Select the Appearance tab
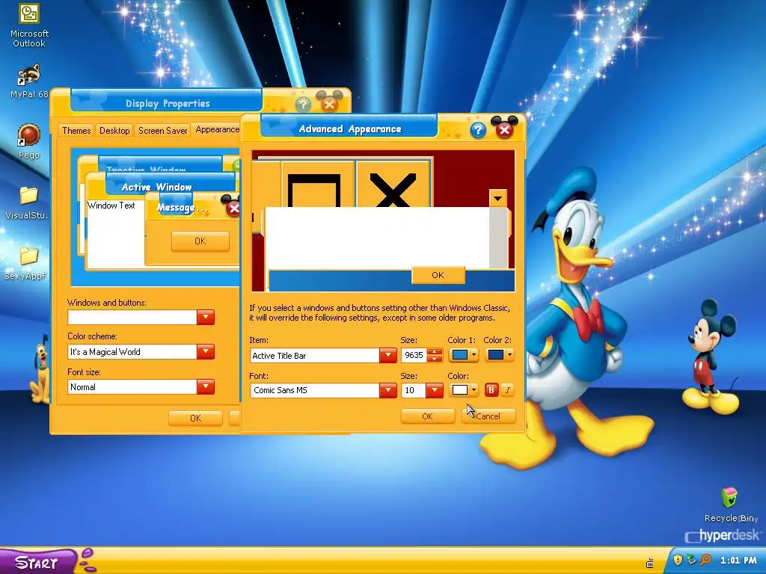Screen dimensions: 766x574 click(x=217, y=130)
